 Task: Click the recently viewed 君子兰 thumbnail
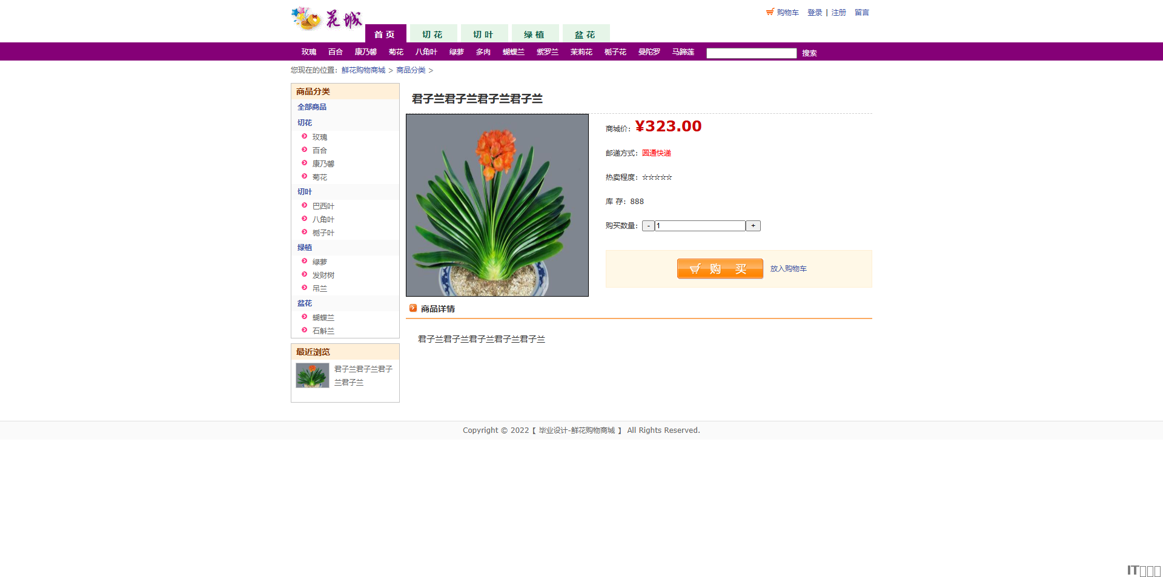(313, 375)
